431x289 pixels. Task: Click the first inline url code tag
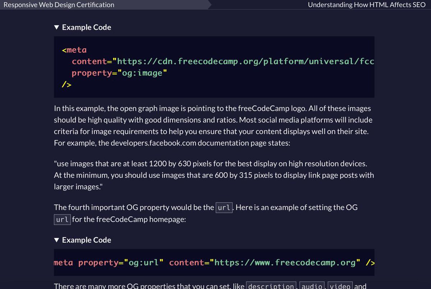click(224, 207)
